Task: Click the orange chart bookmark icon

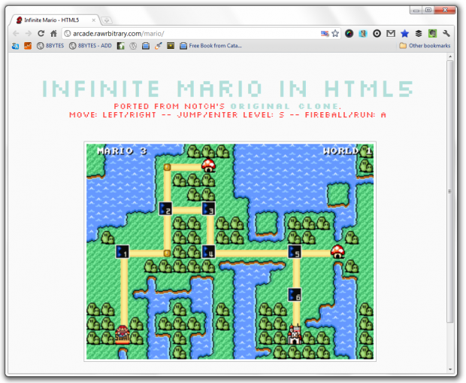Action: click(28, 46)
